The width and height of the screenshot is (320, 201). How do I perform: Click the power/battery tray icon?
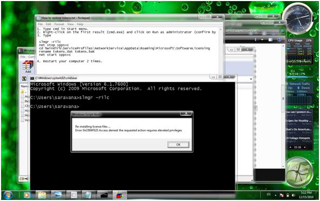288,196
